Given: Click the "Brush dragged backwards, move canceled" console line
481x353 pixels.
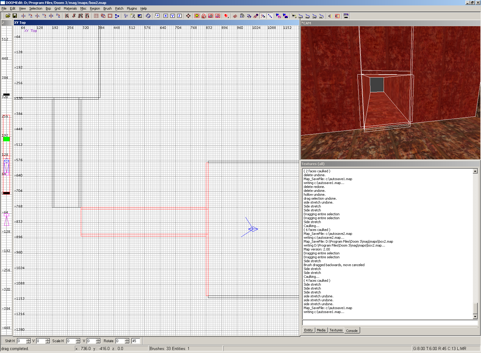Looking at the screenshot, I should click(x=334, y=265).
